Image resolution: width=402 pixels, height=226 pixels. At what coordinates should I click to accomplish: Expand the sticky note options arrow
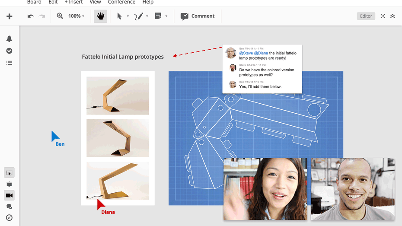166,16
